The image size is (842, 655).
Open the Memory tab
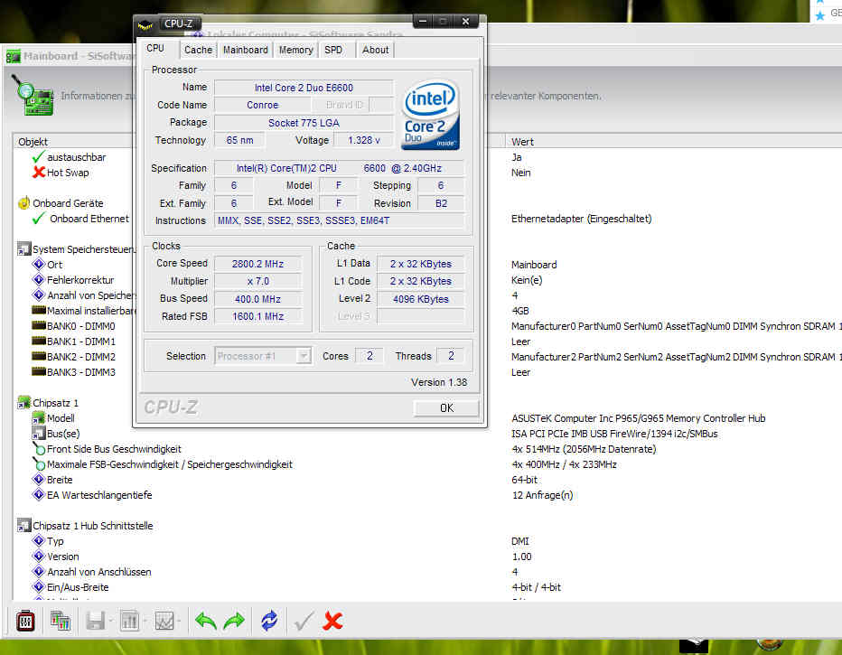(296, 50)
